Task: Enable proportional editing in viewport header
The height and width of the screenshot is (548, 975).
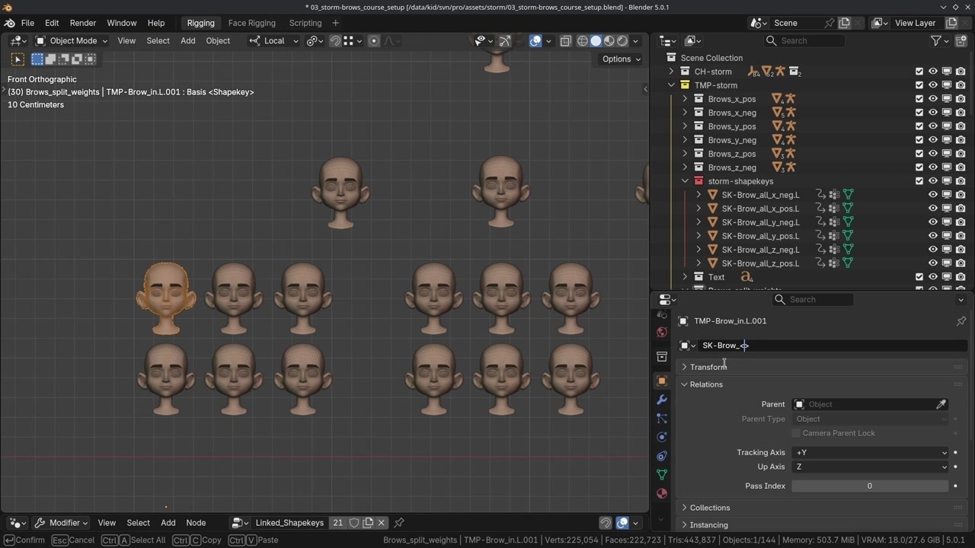Action: (x=373, y=41)
